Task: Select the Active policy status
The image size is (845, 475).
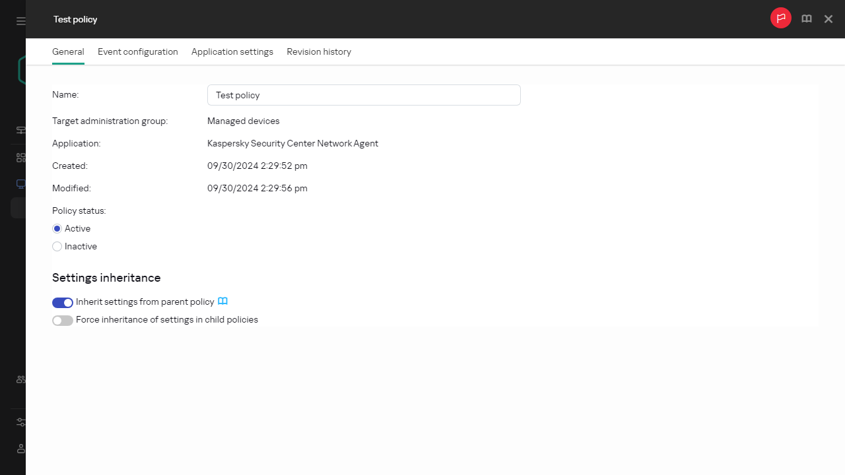Action: [57, 228]
